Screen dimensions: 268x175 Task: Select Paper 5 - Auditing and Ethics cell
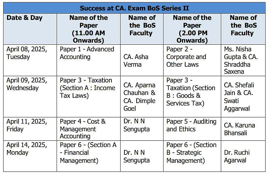[191, 125]
